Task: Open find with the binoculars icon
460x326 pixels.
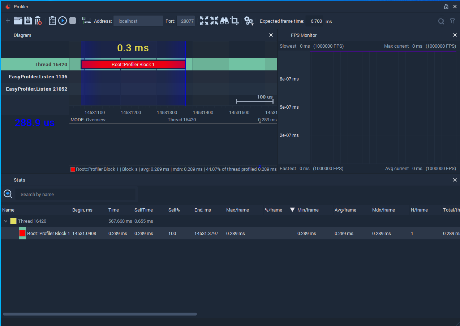Action: [x=224, y=21]
